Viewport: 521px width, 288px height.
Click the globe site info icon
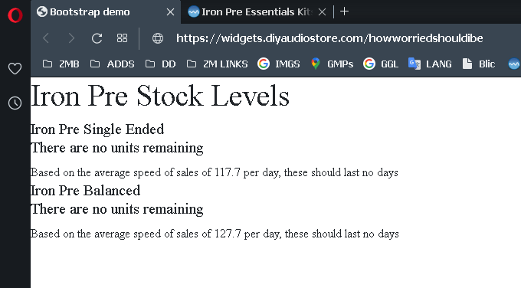tap(158, 38)
